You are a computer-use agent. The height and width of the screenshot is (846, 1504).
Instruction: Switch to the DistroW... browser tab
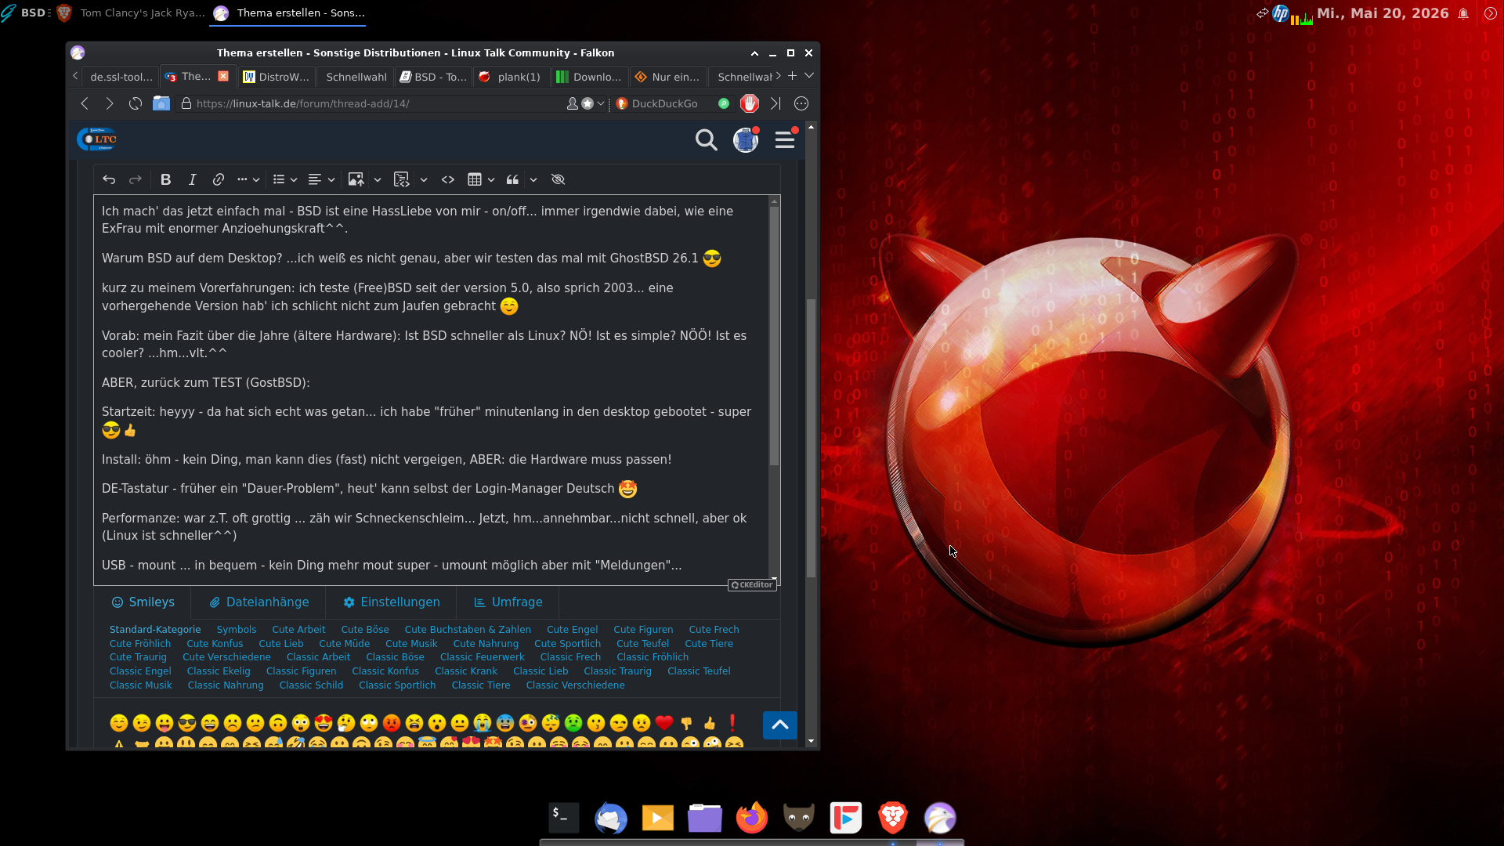pyautogui.click(x=277, y=77)
